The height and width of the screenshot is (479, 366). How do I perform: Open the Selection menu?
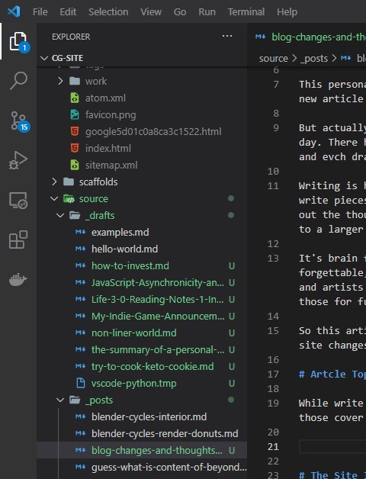coord(108,11)
